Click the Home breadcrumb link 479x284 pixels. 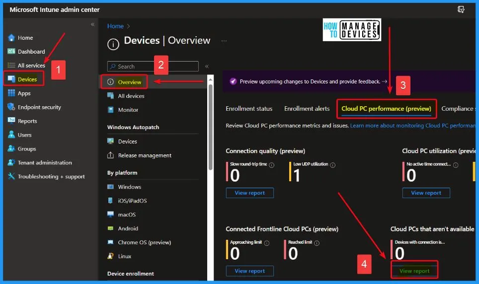(x=115, y=26)
